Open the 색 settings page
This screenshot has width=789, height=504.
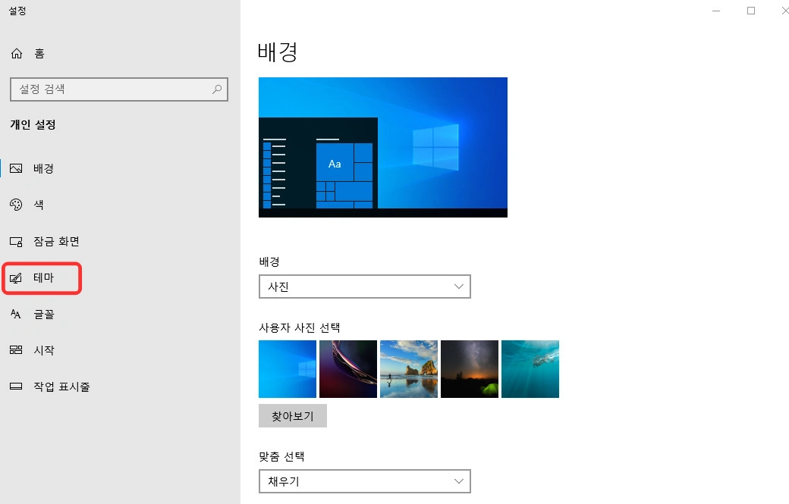(120, 205)
